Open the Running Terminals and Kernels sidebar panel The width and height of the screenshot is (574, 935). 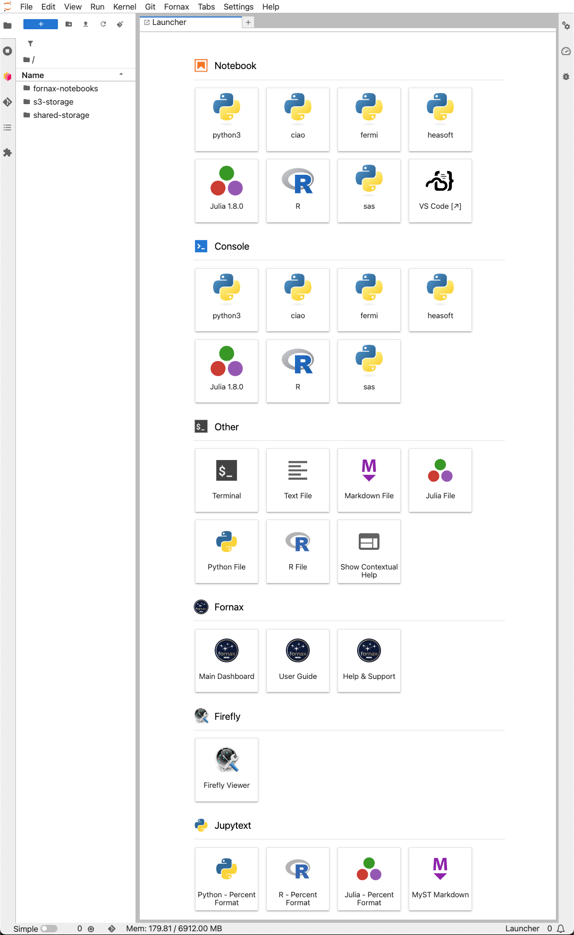(x=7, y=51)
